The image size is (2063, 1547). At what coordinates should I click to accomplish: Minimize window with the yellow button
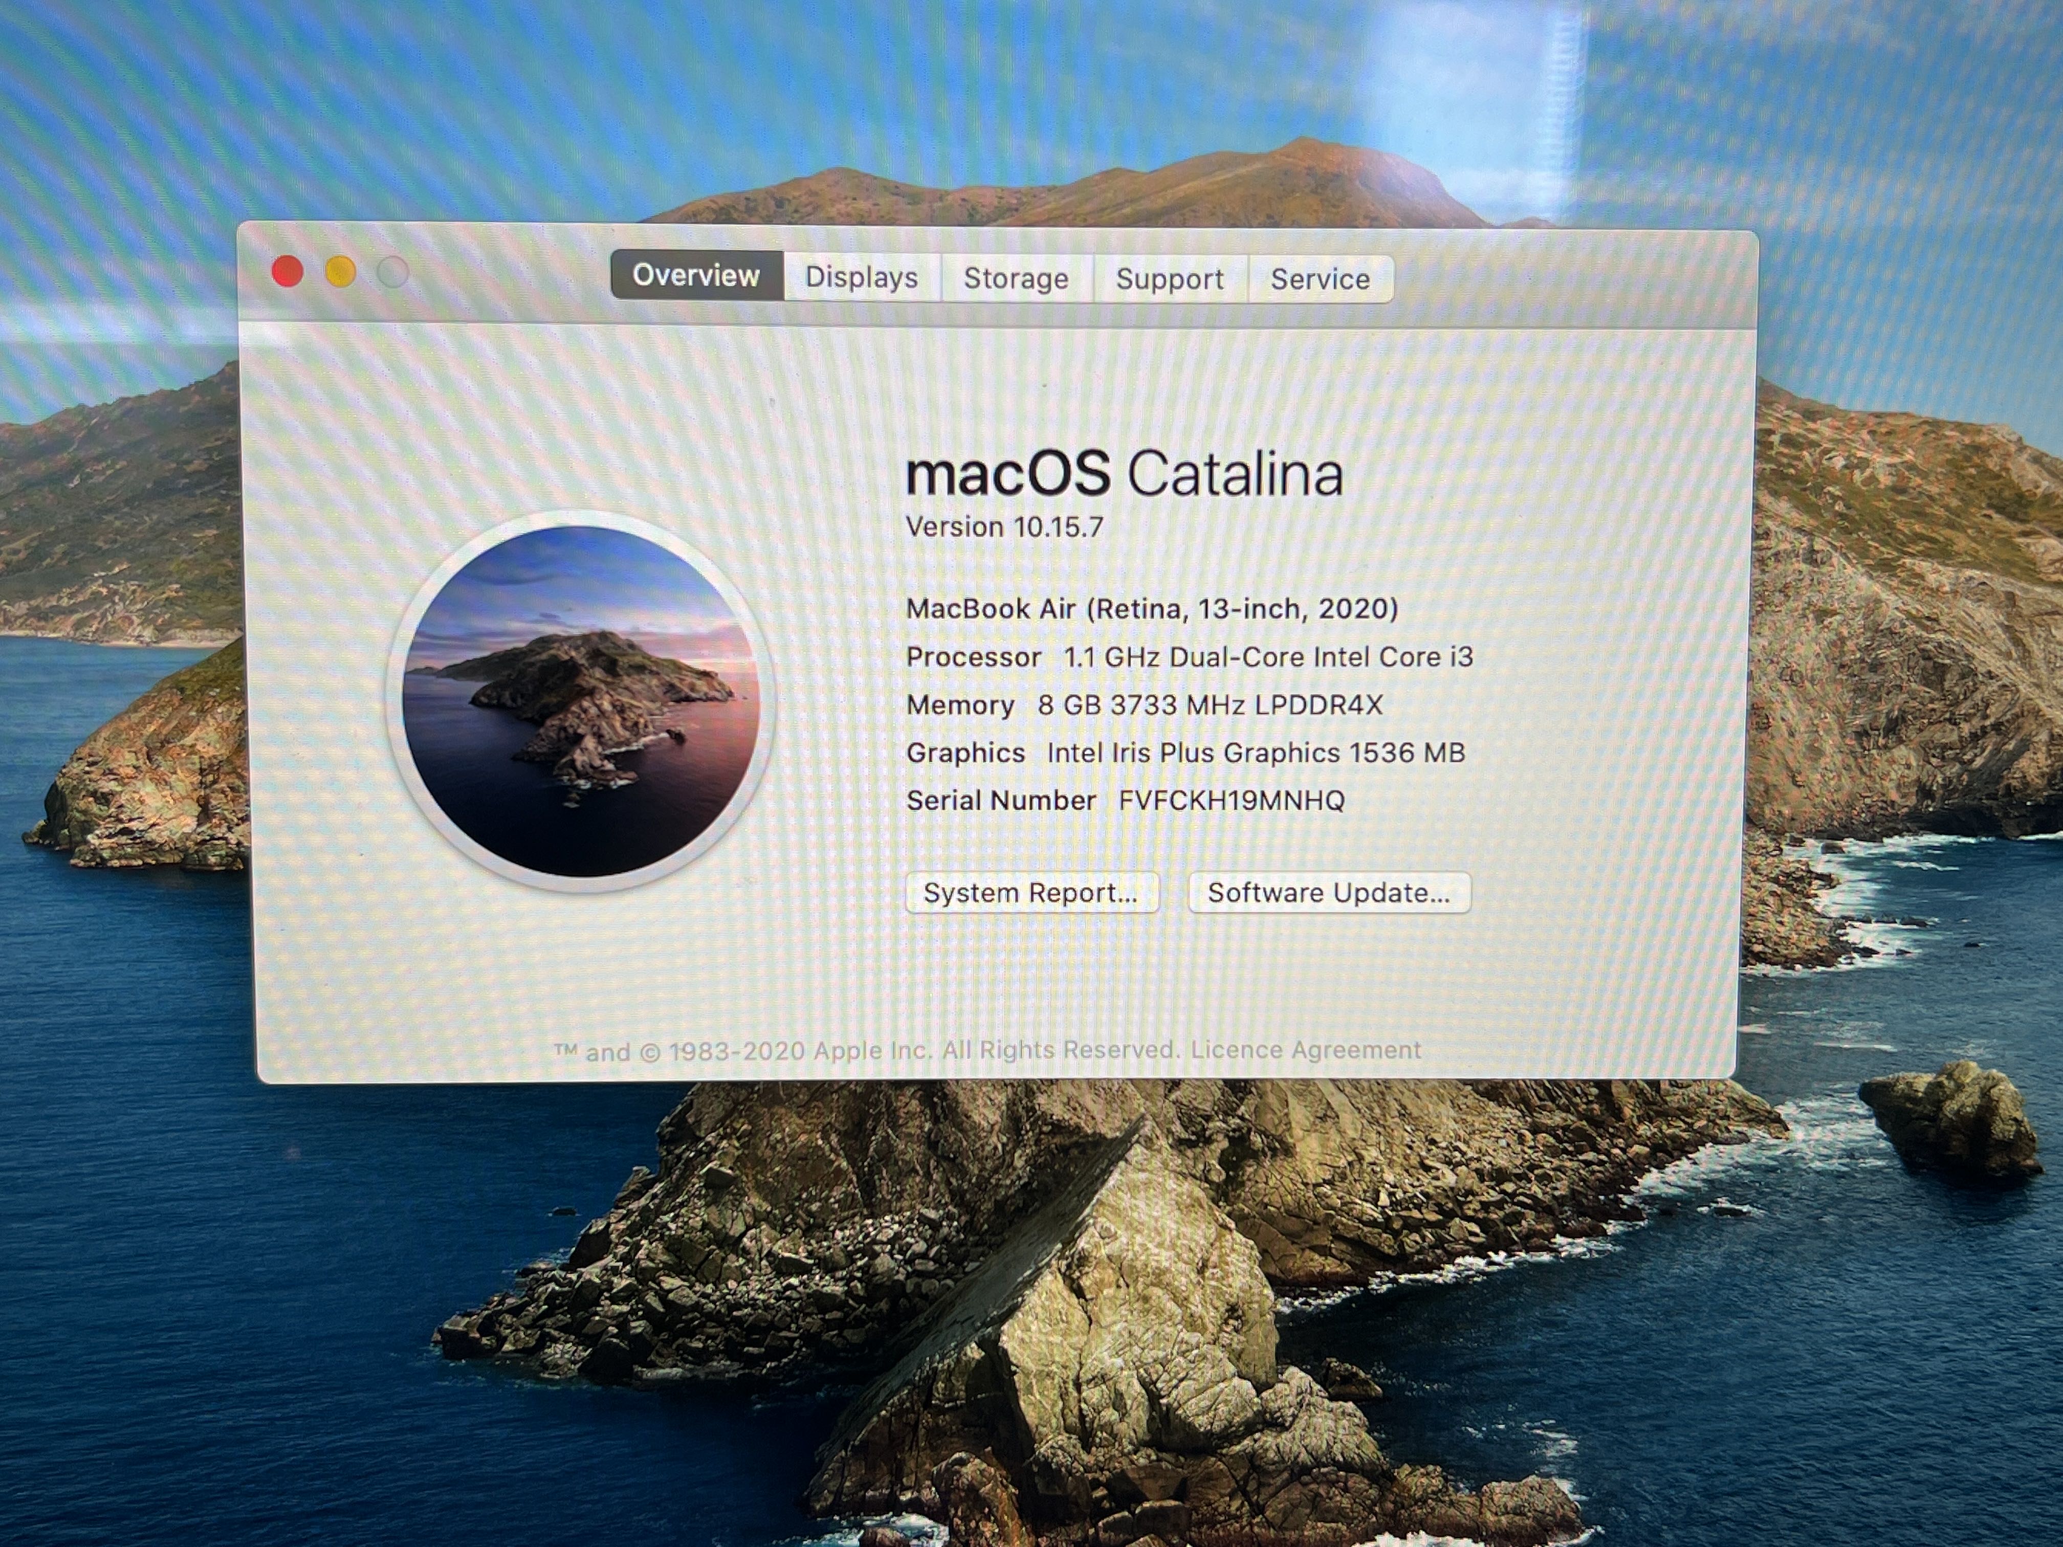(340, 271)
